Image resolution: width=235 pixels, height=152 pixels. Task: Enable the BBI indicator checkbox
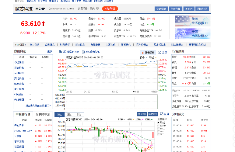click(x=159, y=134)
